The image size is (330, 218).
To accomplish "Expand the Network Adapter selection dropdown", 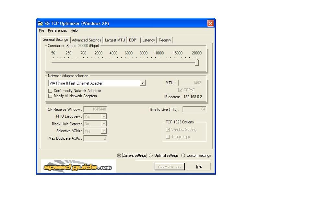I will click(143, 83).
